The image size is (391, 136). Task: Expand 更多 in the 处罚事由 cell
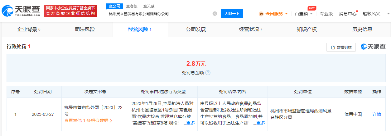tap(191, 123)
